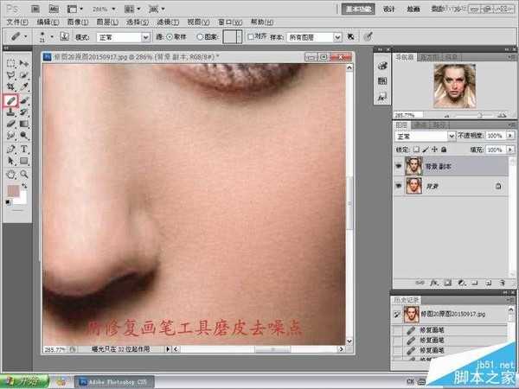This screenshot has width=519, height=389.
Task: Select the Crop tool
Action: coord(11,87)
